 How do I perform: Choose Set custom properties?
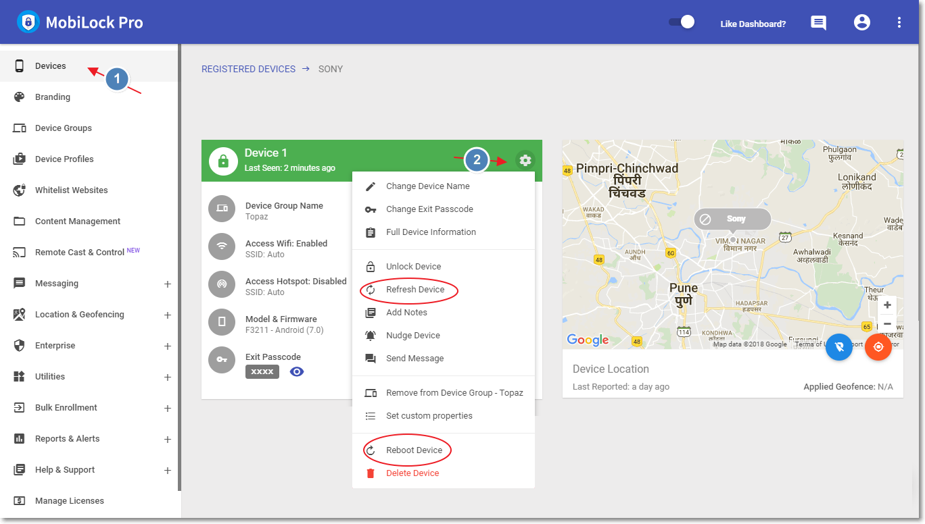pos(444,416)
